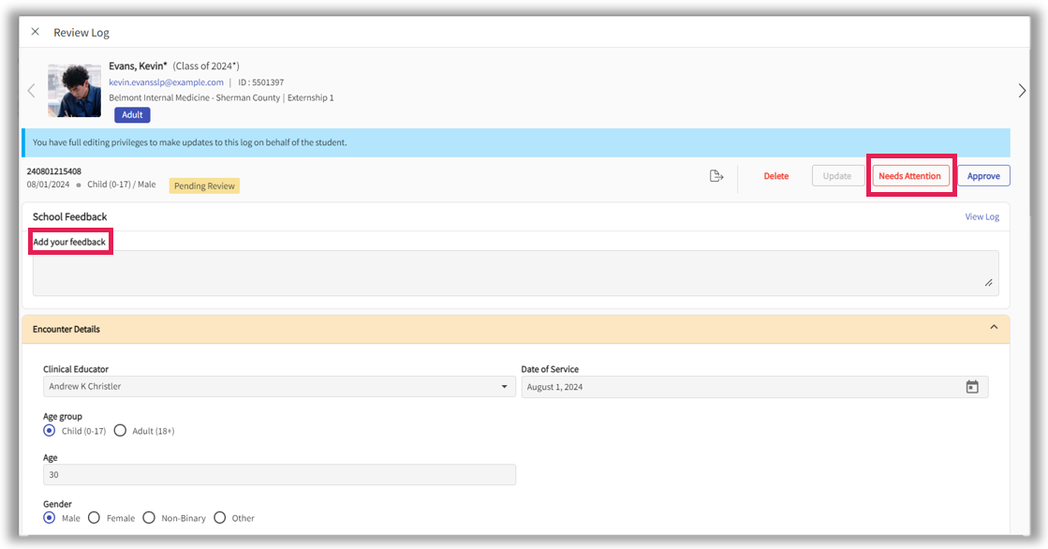Open the View Log link
Screen dimensions: 1048x549
[x=982, y=216]
